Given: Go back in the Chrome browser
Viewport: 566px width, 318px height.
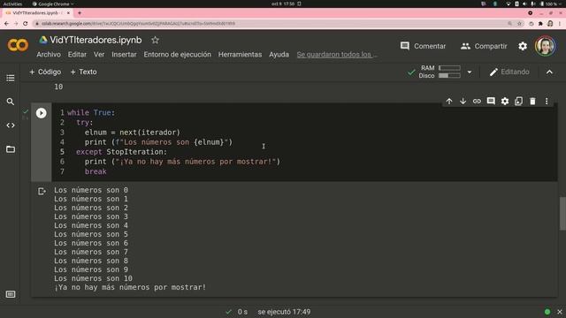Looking at the screenshot, I should click(6, 24).
